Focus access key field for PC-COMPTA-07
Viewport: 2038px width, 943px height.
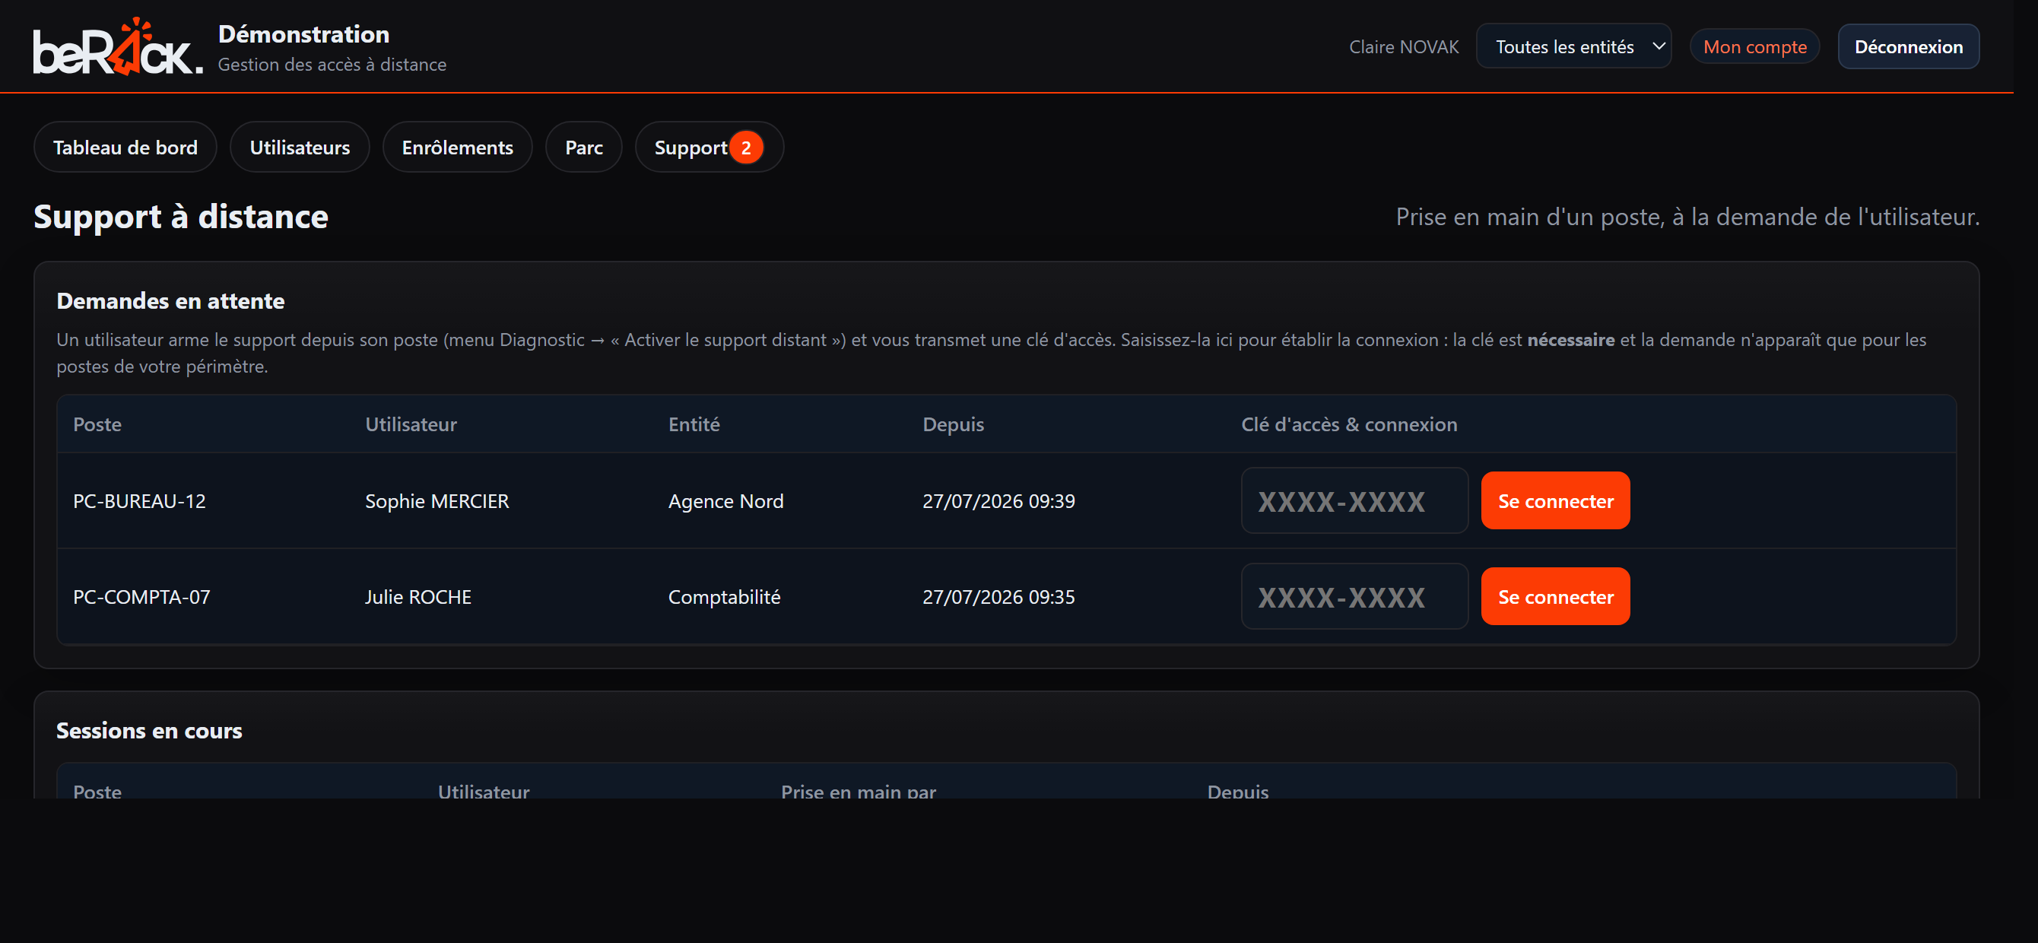pyautogui.click(x=1354, y=596)
